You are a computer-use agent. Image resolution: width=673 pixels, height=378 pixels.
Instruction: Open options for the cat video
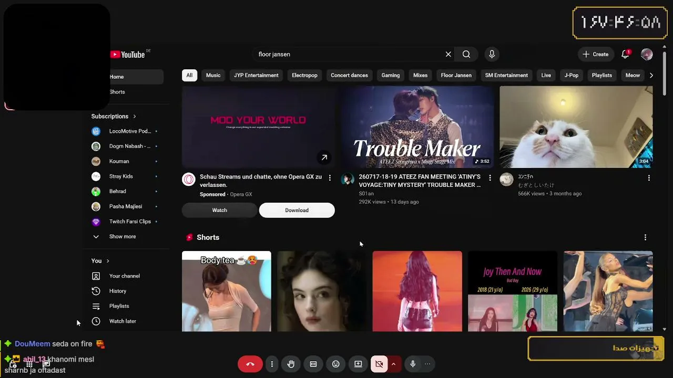pyautogui.click(x=649, y=178)
